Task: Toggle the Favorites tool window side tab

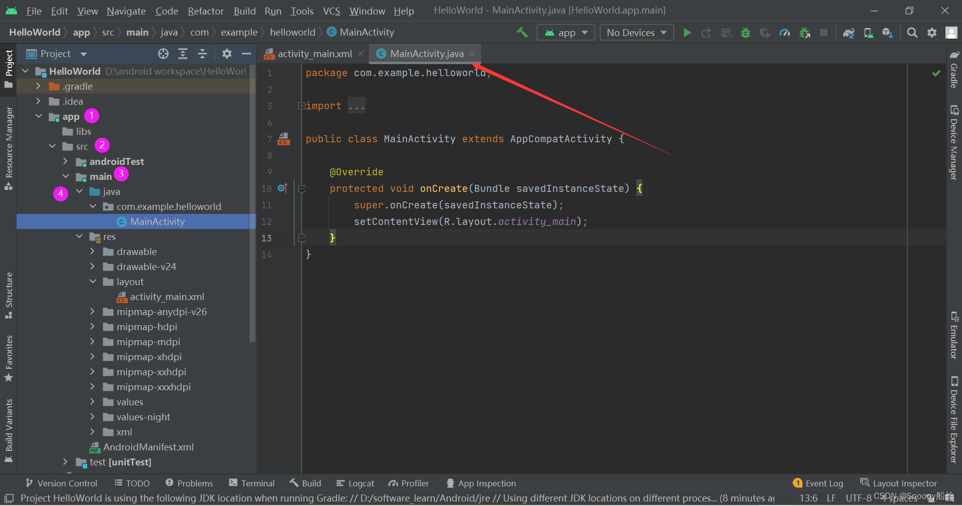Action: 9,358
